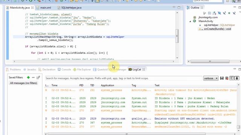Click 'if (arrayListBiodata.size() > 0) {' line
This screenshot has height=135, width=241.
pos(50,46)
